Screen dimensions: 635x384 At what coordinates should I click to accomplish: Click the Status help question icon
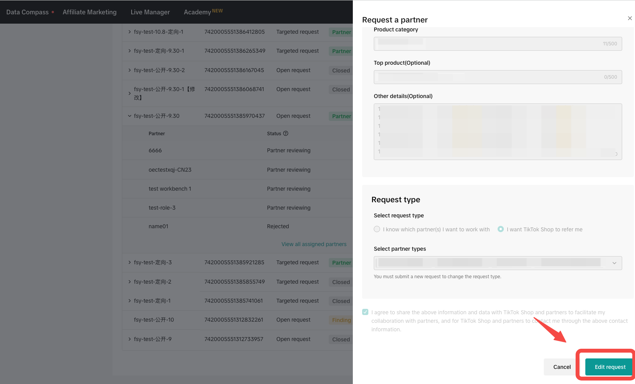[286, 134]
